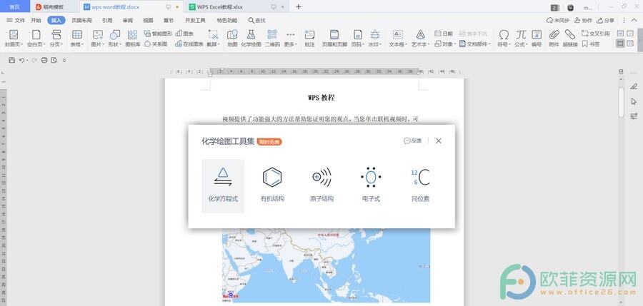Insert a symbol (符号 Ω)

click(504, 38)
